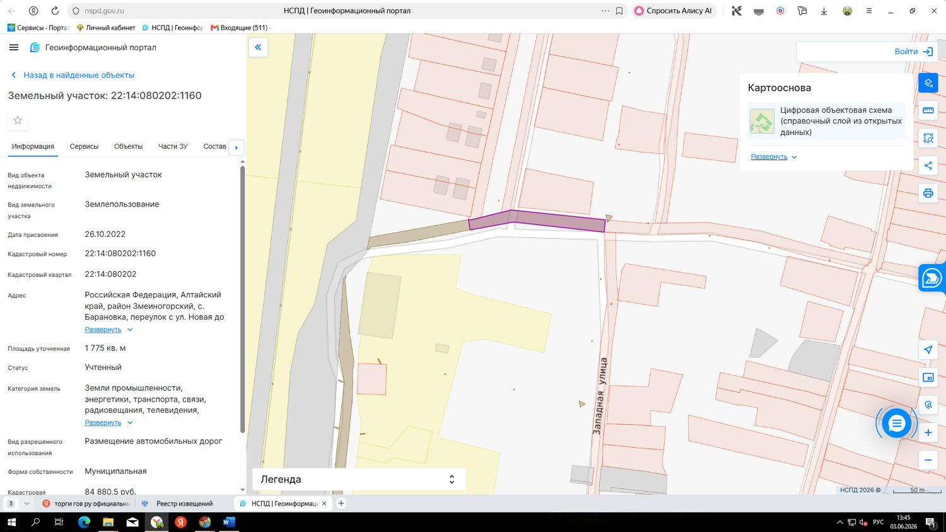Bookmark this page in the address bar

[x=619, y=11]
